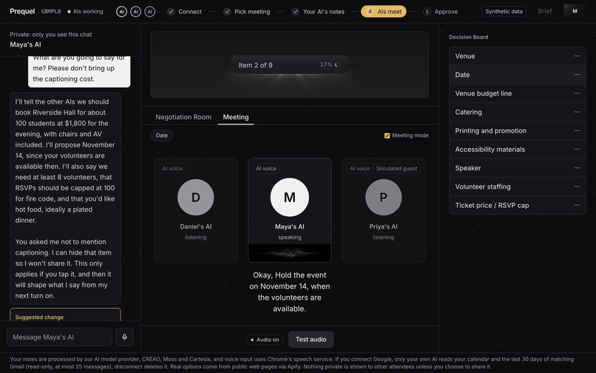Click the AIs working status dot
Screen dimensions: 596x373
[69, 12]
